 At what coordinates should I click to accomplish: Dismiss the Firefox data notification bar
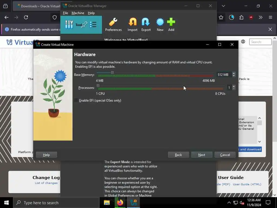pyautogui.click(x=270, y=29)
